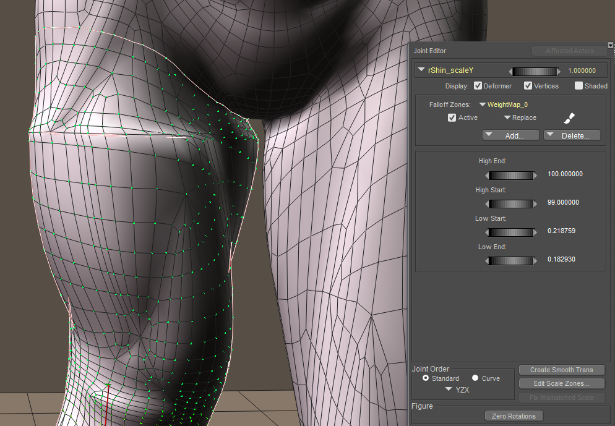Screen dimensions: 615x426
Task: Expand the Replace mode dropdown
Action: pyautogui.click(x=507, y=117)
